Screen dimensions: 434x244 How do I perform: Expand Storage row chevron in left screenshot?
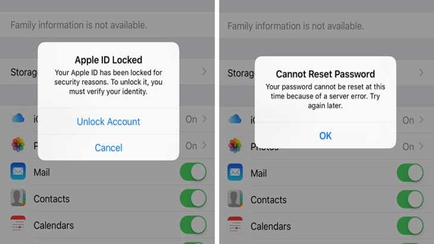tap(205, 72)
